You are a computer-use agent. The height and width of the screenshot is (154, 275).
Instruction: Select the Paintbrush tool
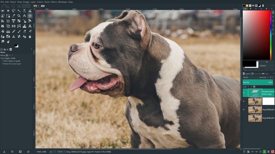pyautogui.click(x=19, y=31)
